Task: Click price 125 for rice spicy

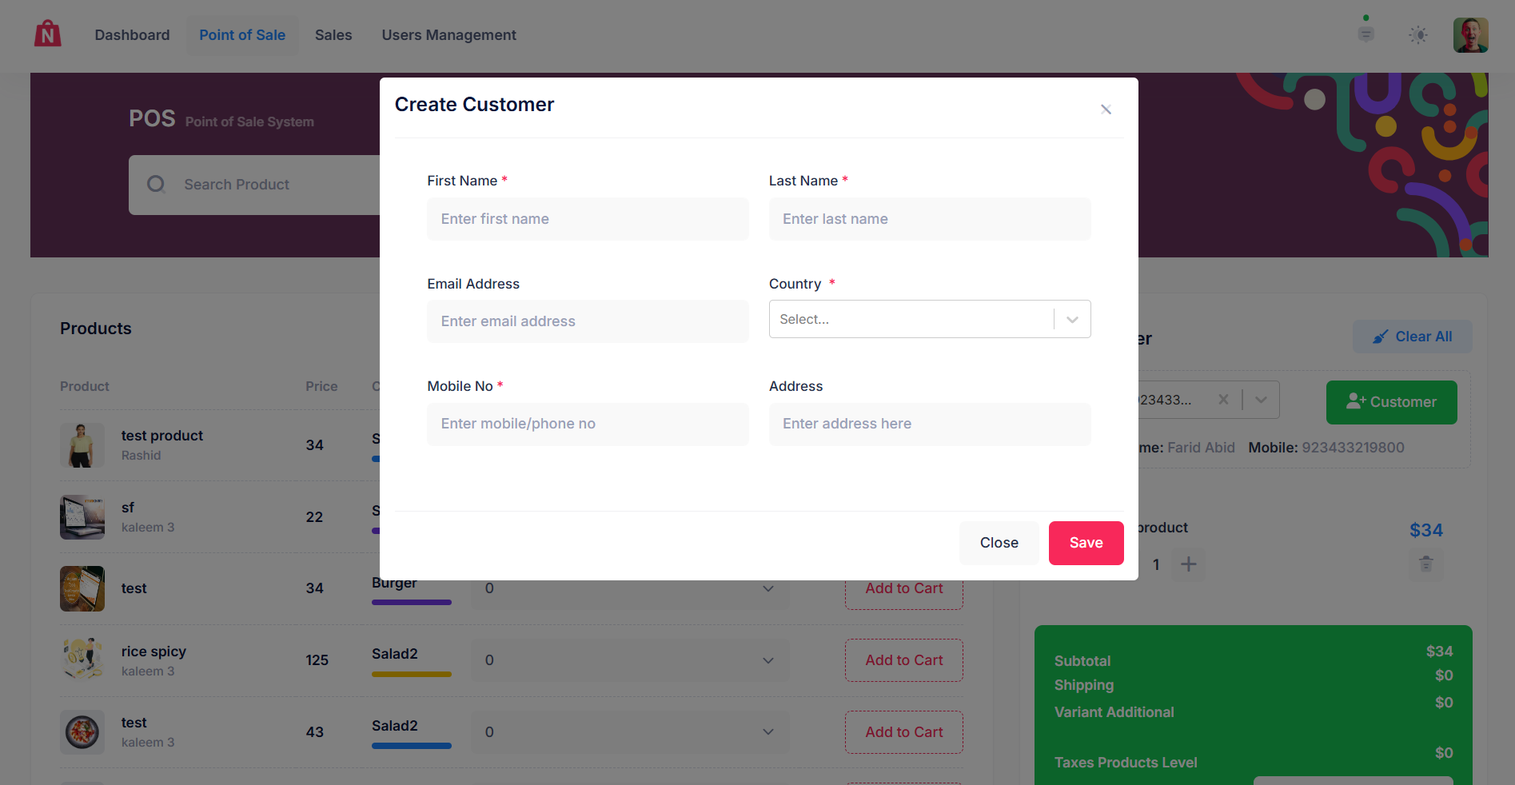Action: tap(317, 660)
